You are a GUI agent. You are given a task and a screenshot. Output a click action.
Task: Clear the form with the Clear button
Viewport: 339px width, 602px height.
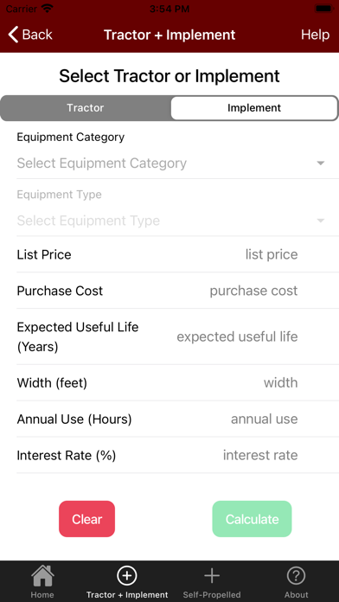point(86,519)
